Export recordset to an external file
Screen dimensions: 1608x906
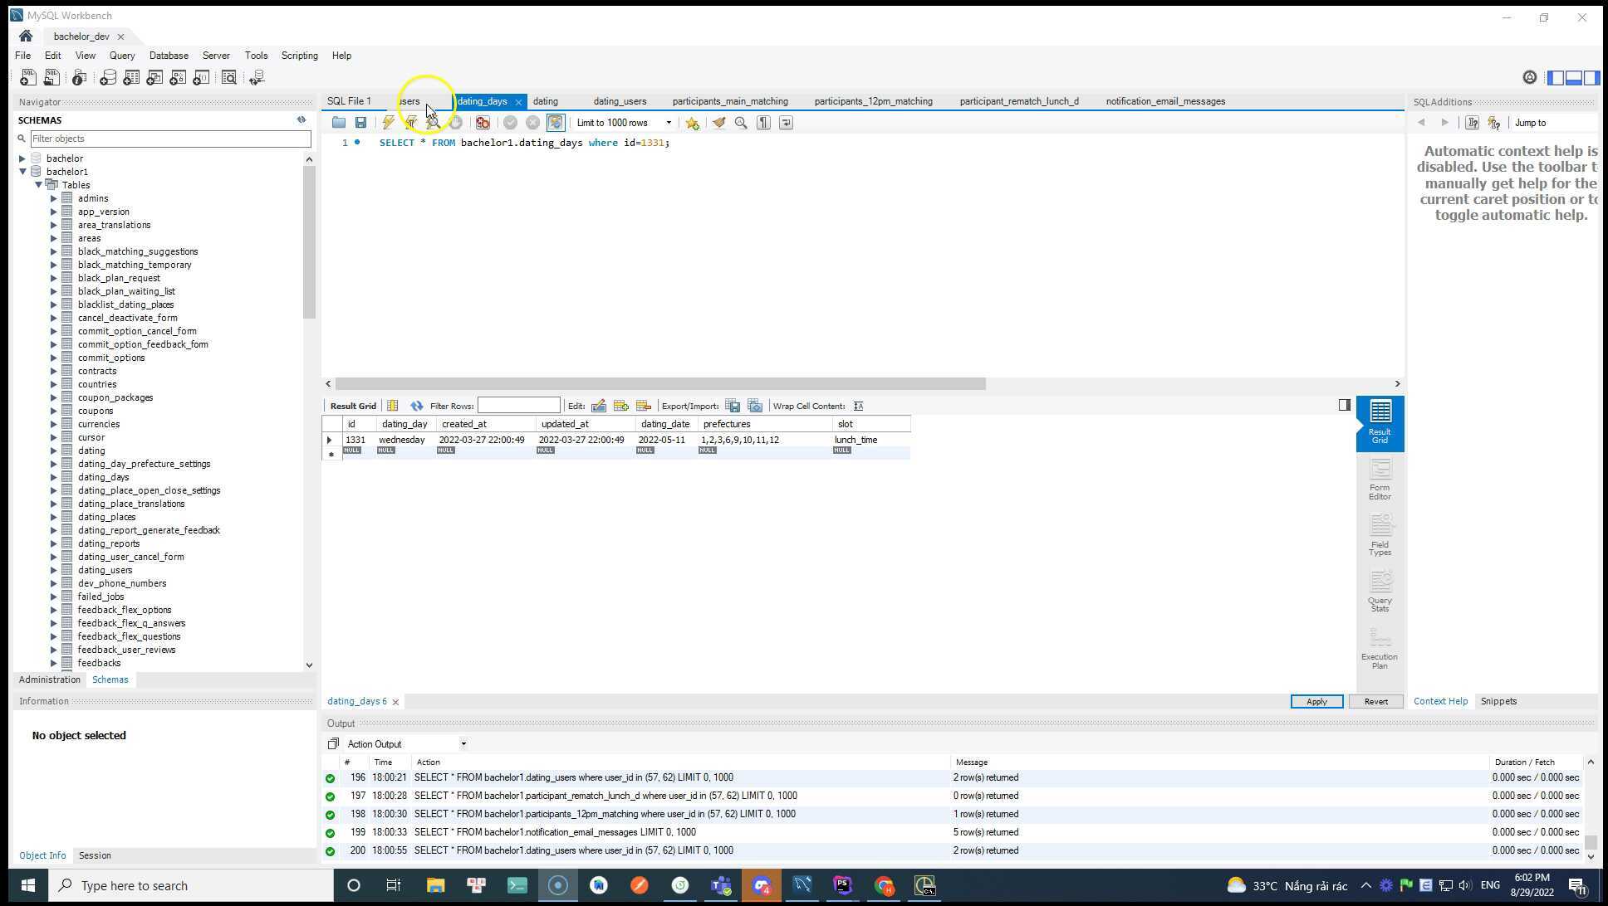click(x=732, y=406)
